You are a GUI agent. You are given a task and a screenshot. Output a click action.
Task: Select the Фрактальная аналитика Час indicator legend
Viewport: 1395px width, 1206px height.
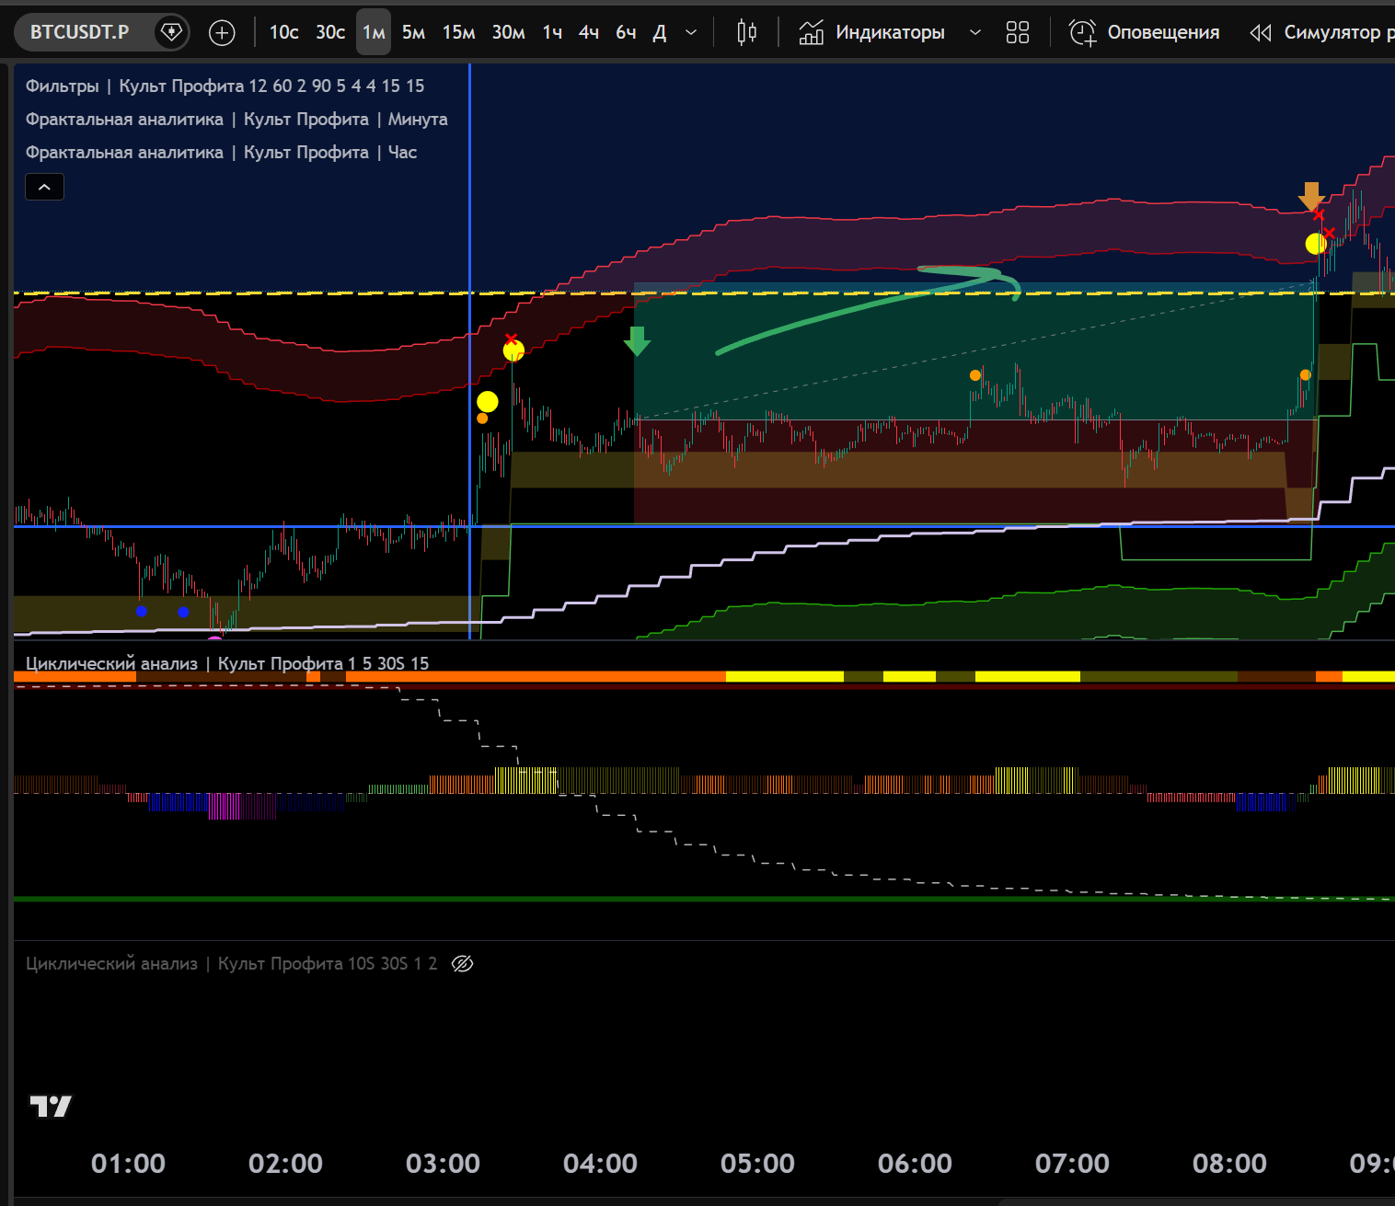[221, 152]
